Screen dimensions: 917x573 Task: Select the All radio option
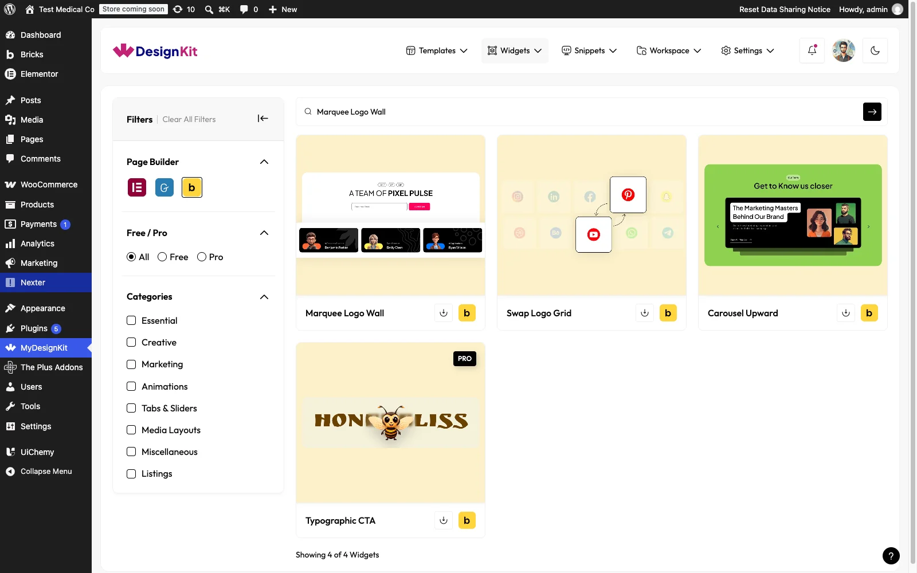(131, 257)
